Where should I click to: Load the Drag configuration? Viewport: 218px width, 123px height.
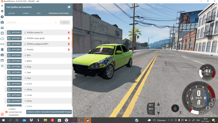(14, 67)
